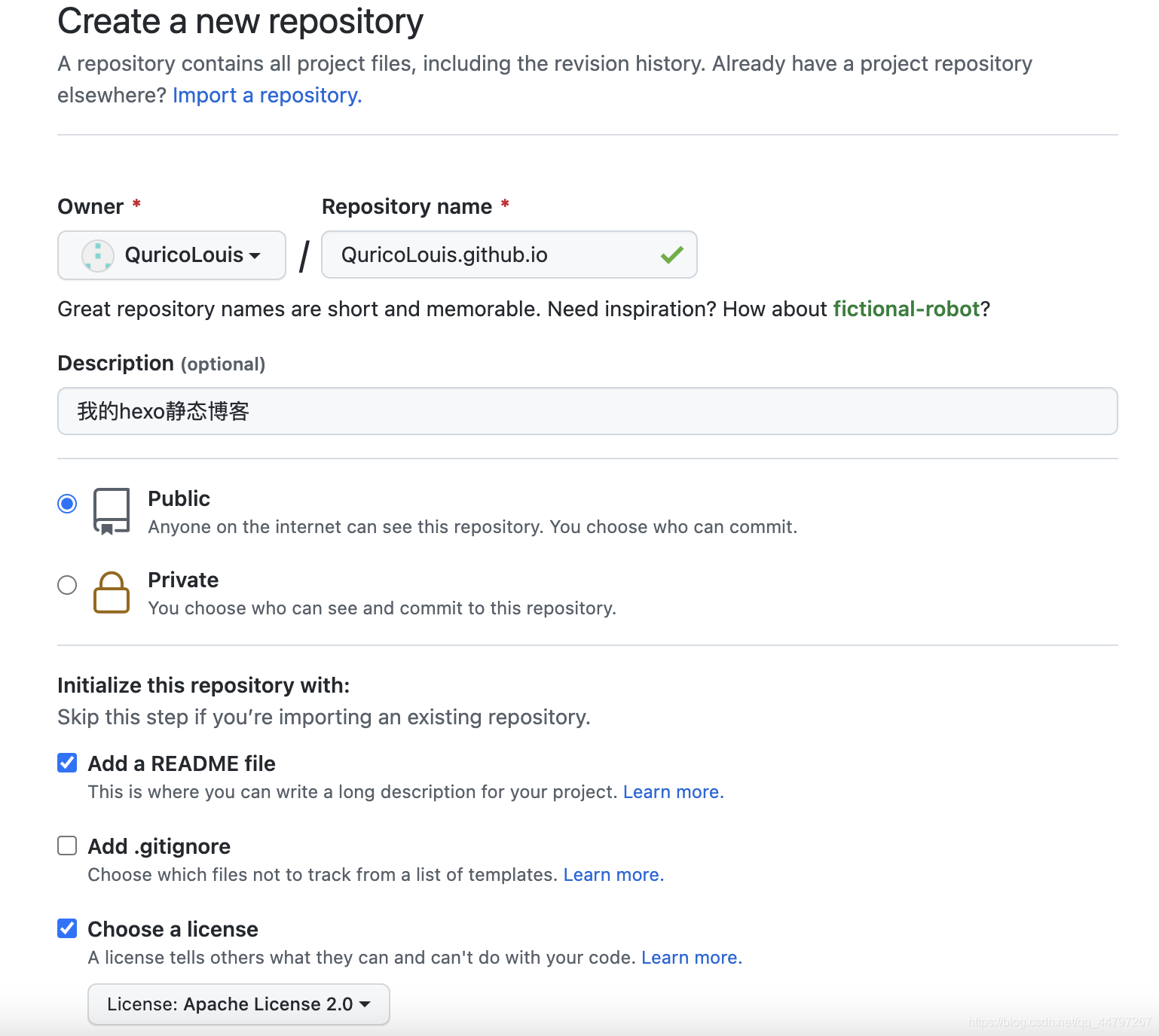
Task: Click the Public option label text
Action: point(179,498)
